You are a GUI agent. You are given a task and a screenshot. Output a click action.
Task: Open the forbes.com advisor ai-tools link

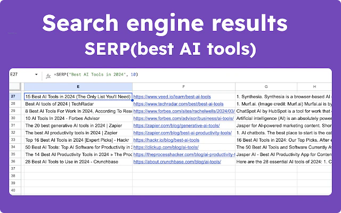point(183,118)
